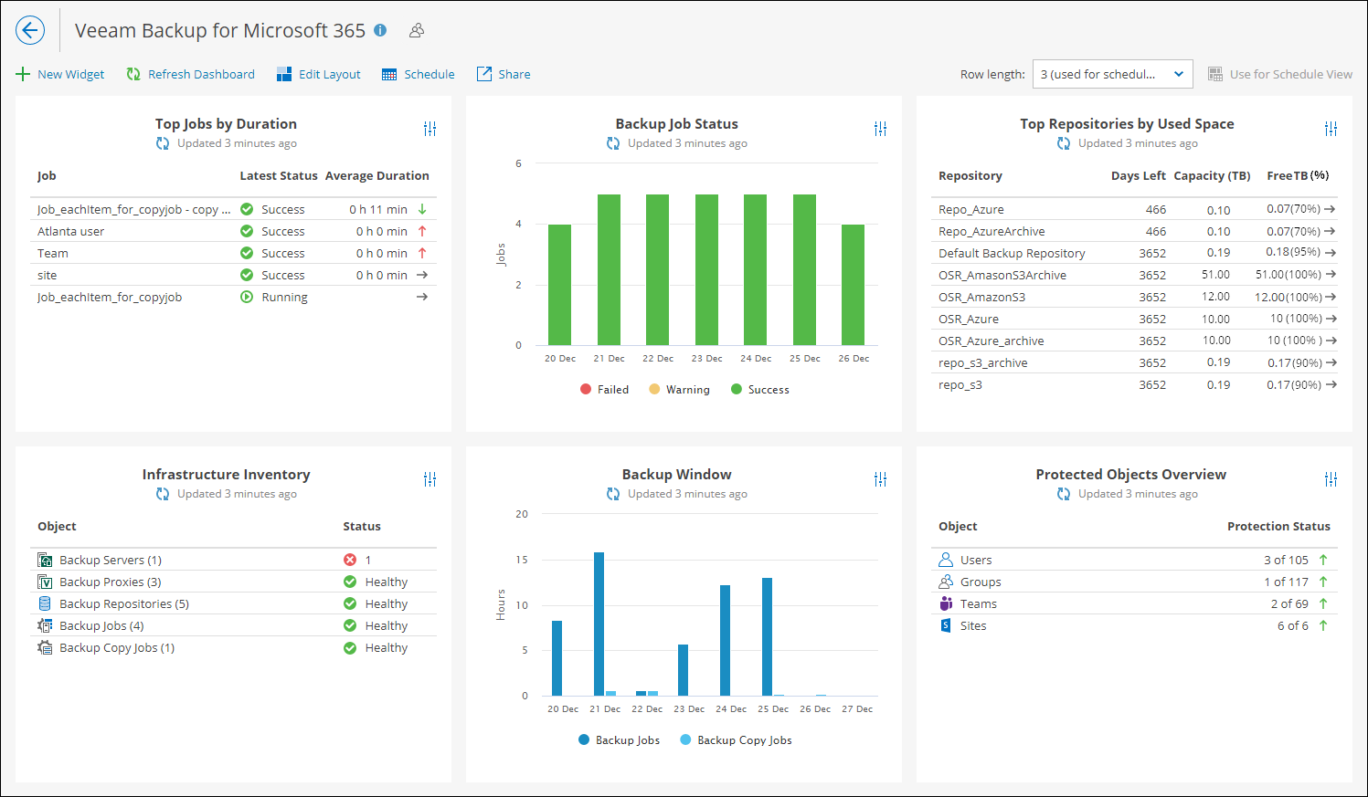Select repo_s3_archive repository

(983, 362)
